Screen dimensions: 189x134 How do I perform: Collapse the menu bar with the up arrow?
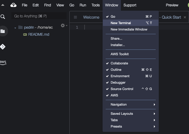(x=3, y=5)
